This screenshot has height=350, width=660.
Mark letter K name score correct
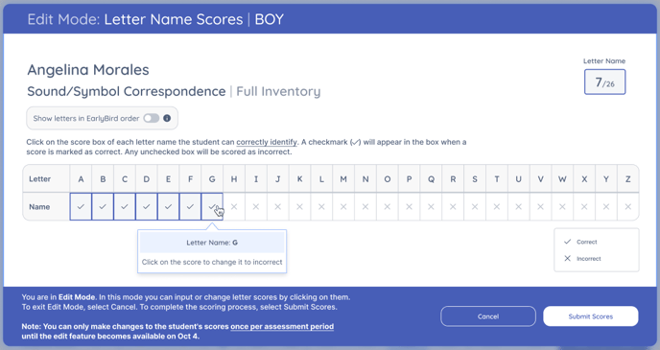299,206
